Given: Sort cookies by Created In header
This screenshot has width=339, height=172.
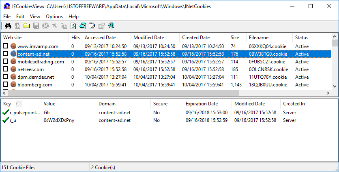Looking at the screenshot, I should pos(300,104).
